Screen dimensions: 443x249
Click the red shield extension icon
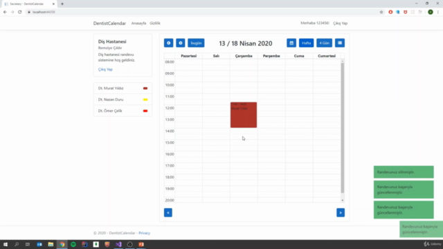[x=405, y=12]
